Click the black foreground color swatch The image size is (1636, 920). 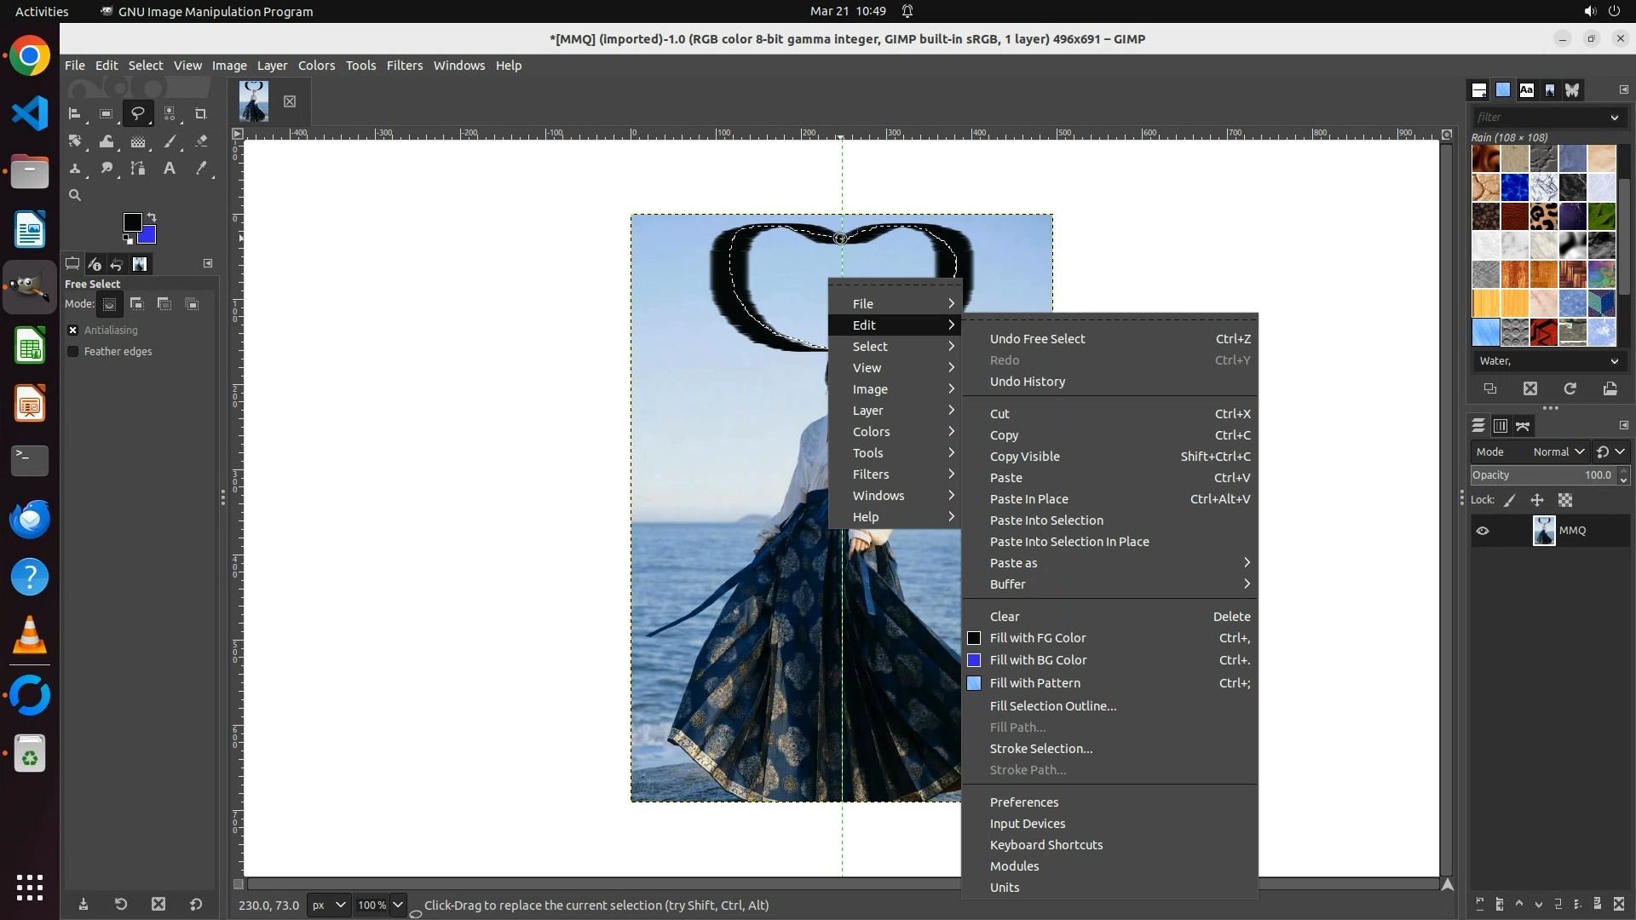(x=131, y=222)
